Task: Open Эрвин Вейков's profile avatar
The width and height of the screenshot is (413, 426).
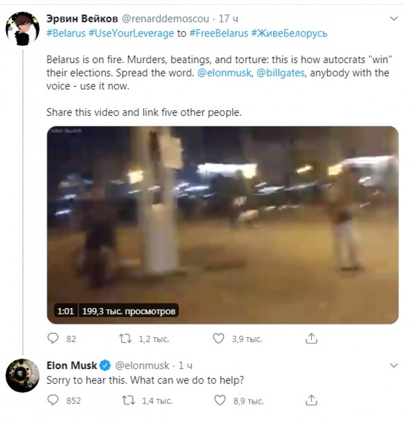Action: pos(22,29)
